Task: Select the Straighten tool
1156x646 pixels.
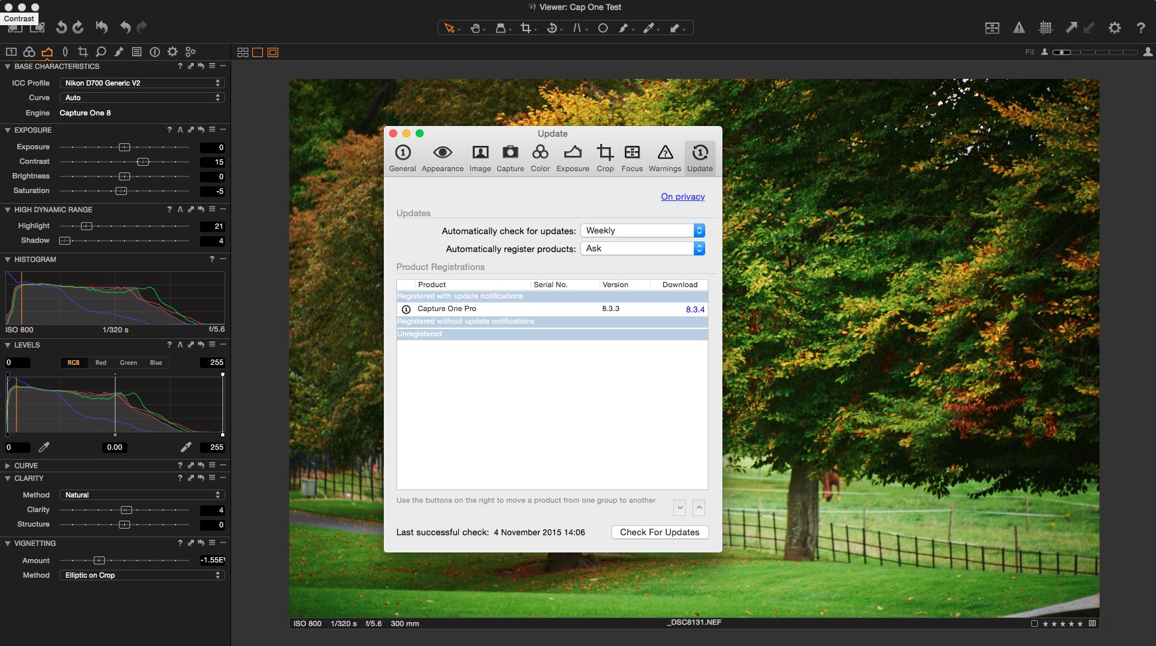Action: (578, 28)
